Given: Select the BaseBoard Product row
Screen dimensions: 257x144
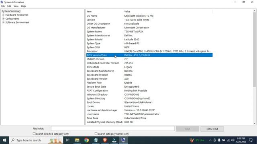Looking at the screenshot, I should point(149,75).
